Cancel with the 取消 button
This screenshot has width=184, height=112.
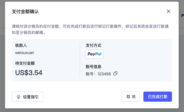coord(131,97)
